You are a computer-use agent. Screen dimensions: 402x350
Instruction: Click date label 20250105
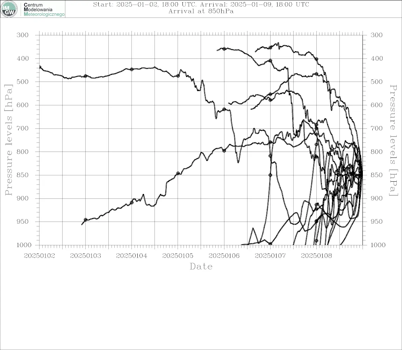(x=178, y=256)
